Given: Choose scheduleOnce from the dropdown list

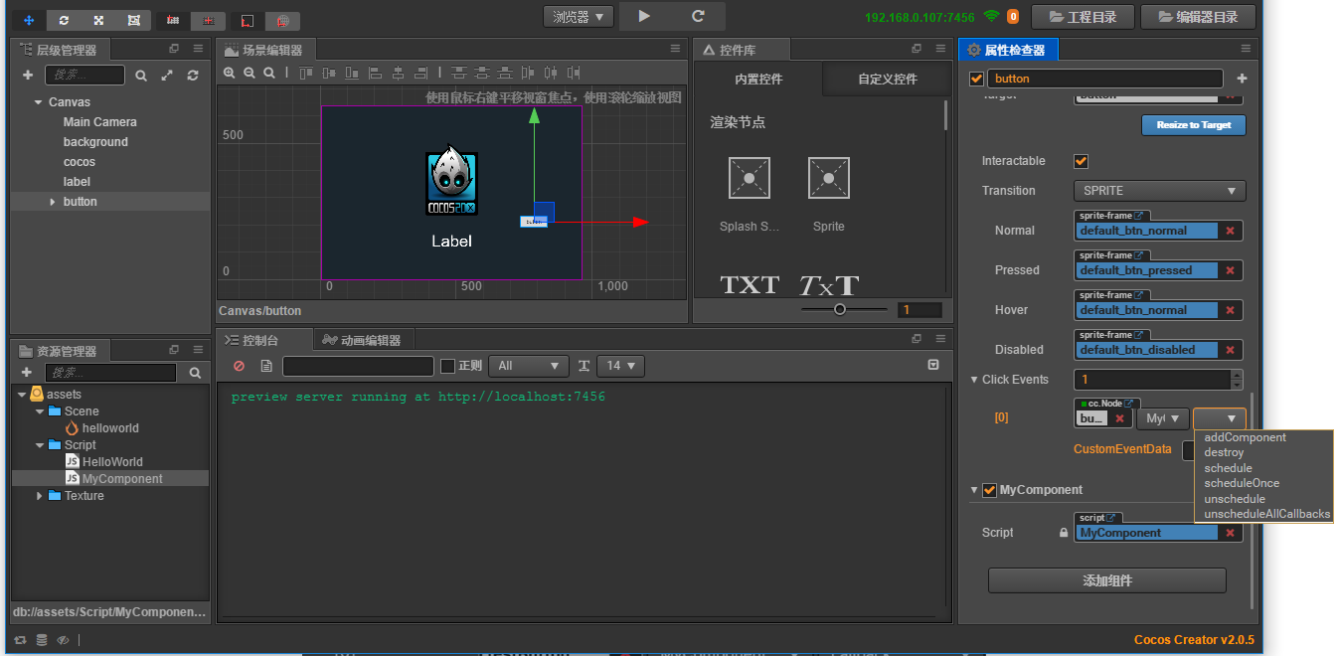Looking at the screenshot, I should 1242,483.
